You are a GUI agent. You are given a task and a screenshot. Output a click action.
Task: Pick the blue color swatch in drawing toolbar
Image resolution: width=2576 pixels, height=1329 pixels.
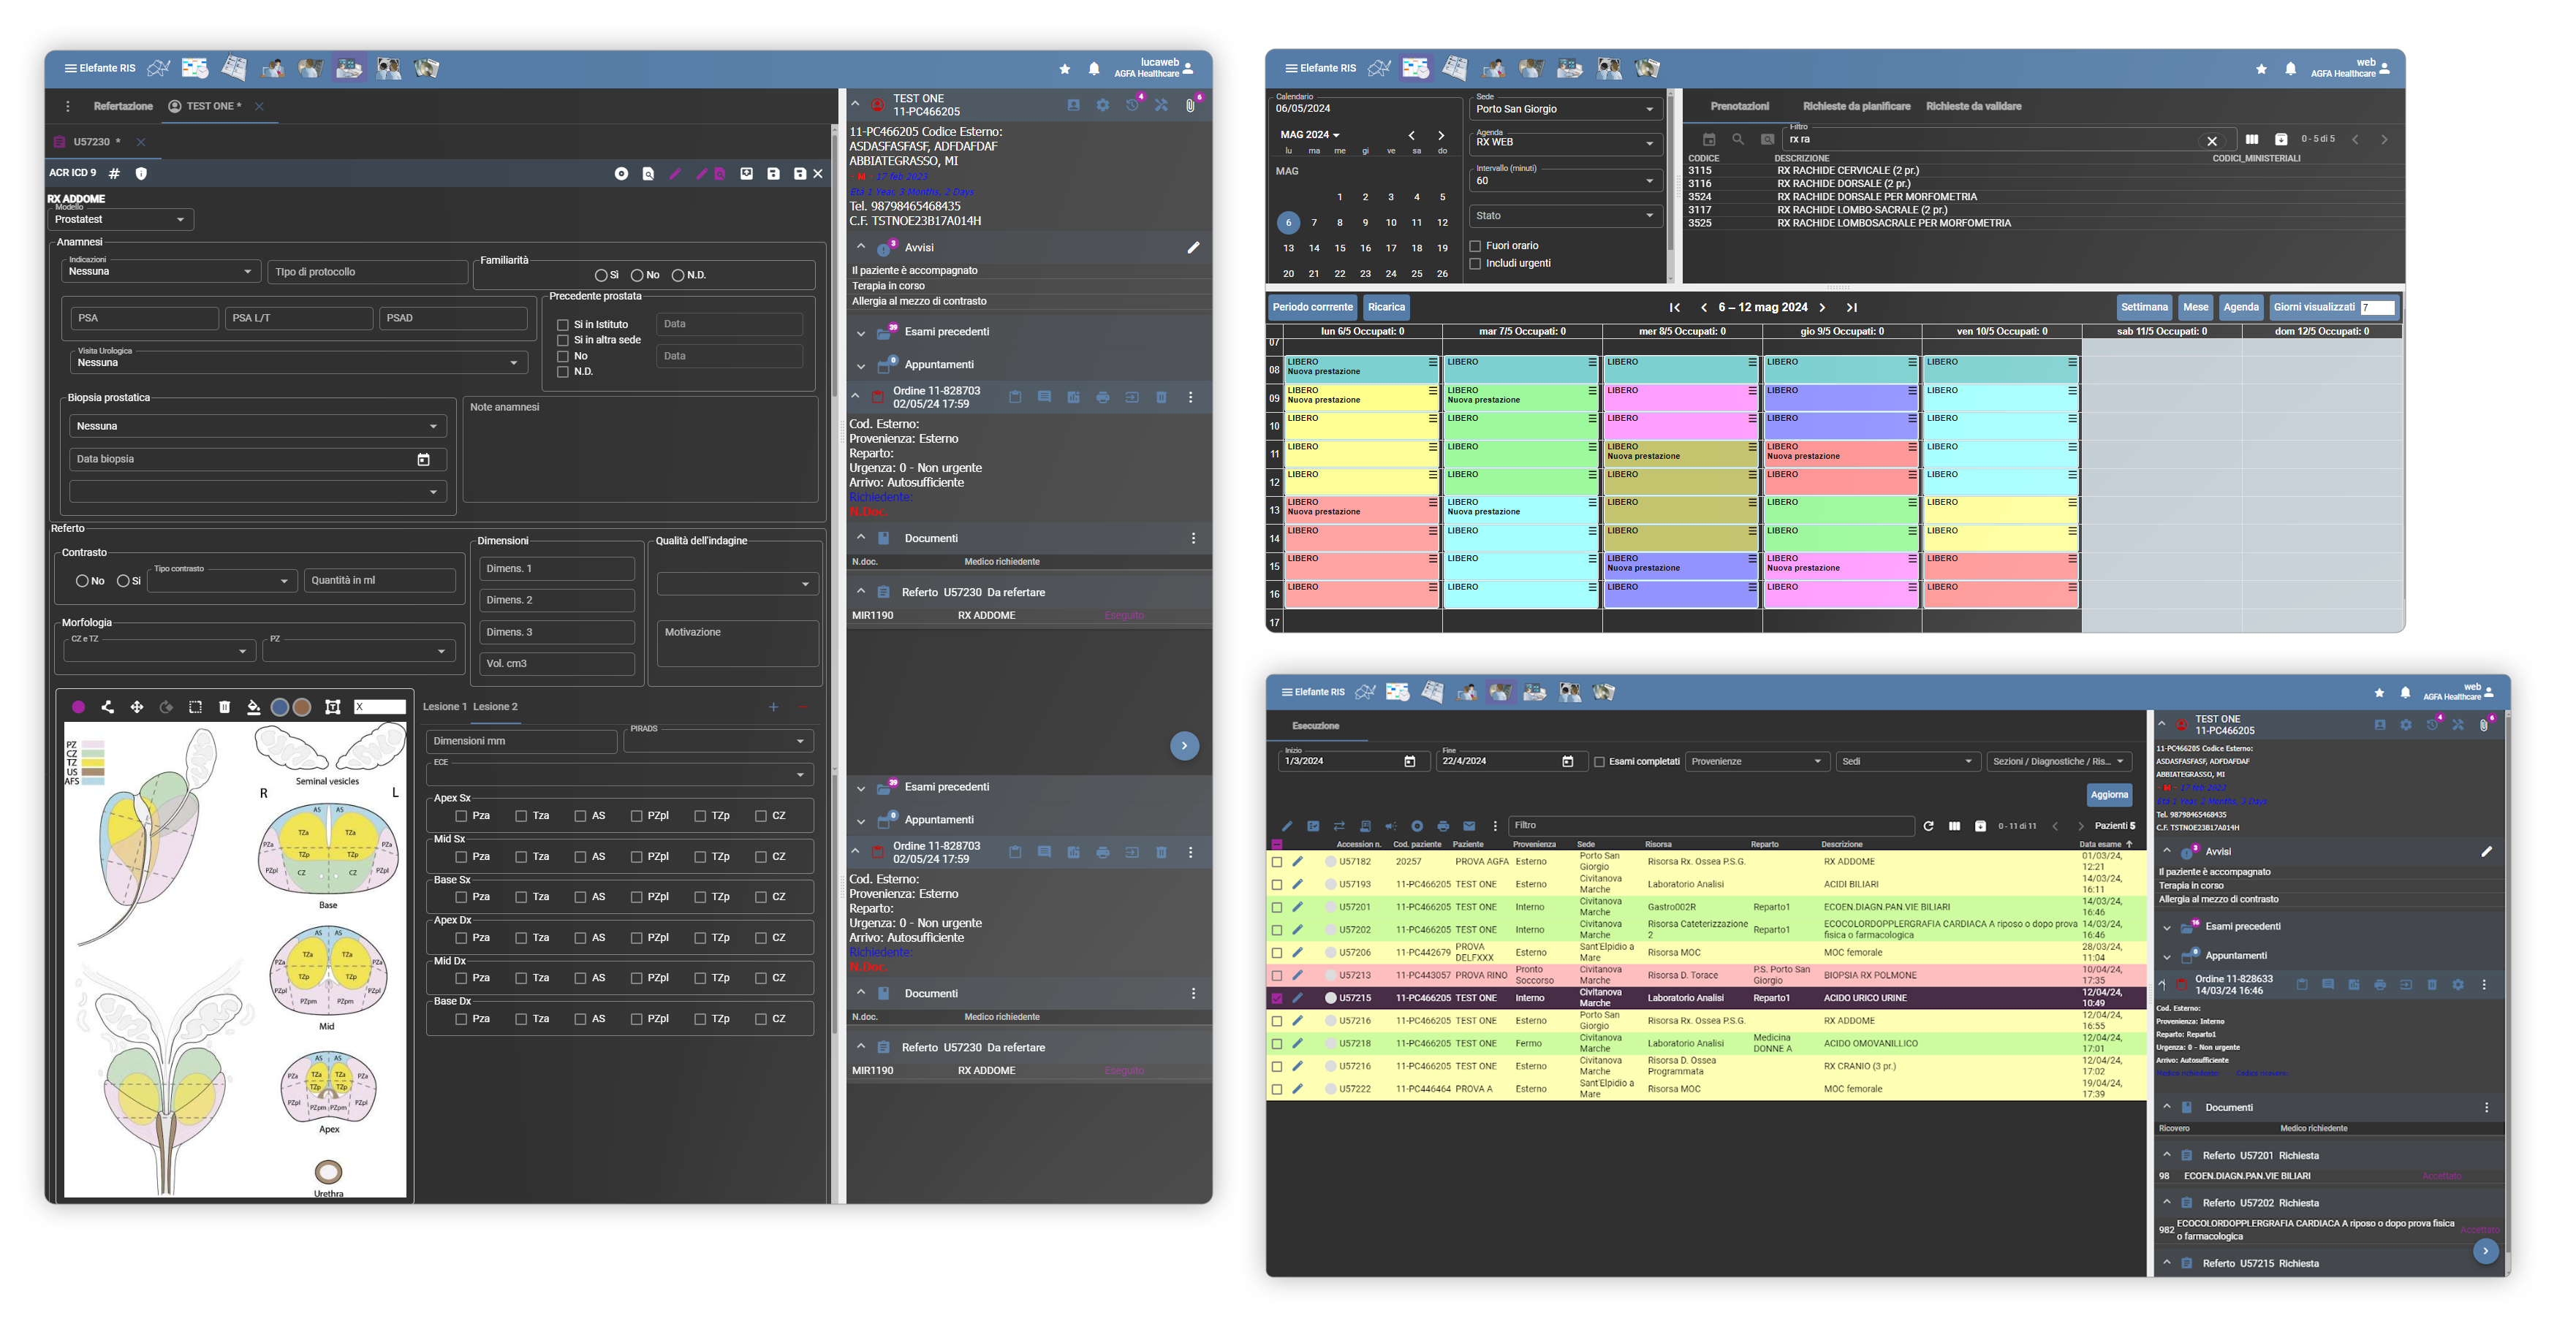click(280, 707)
